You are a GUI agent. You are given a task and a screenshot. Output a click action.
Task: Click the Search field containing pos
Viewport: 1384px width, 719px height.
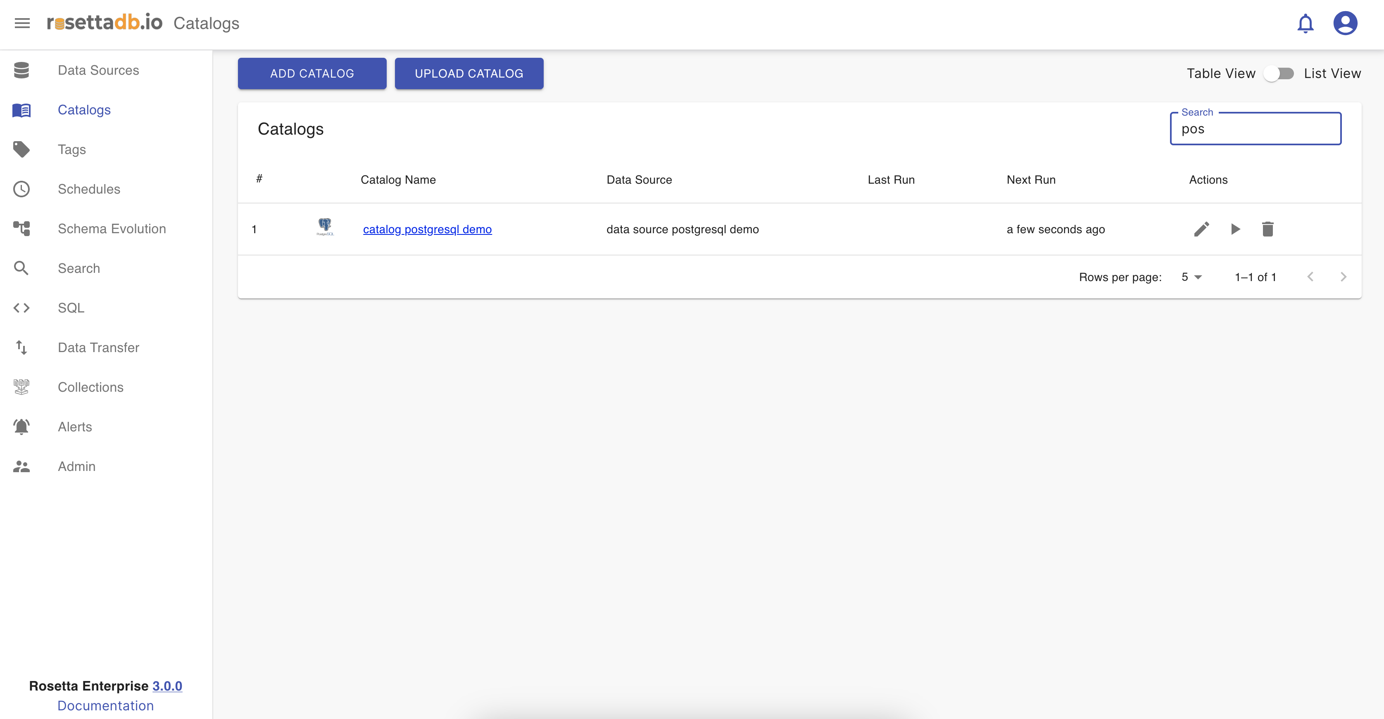[1255, 129]
